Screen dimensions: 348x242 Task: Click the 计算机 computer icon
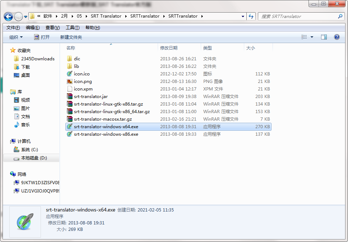click(13, 141)
